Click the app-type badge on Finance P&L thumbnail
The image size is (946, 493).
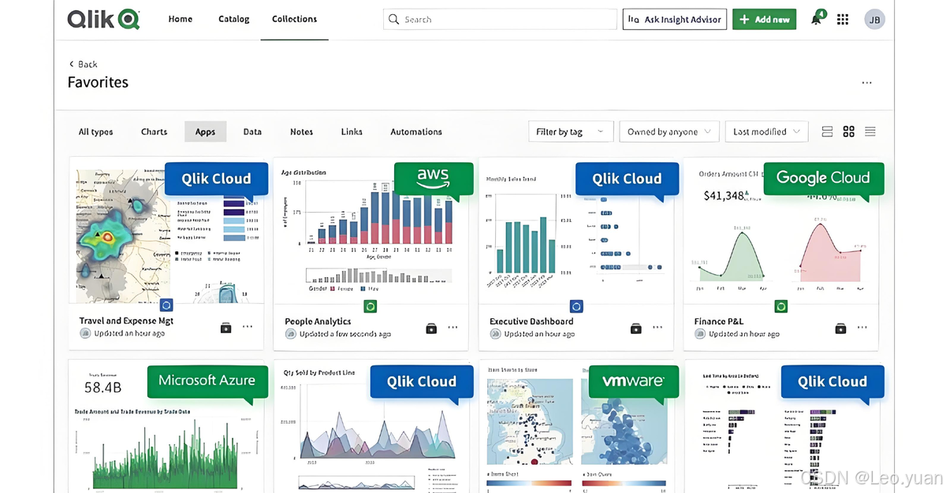[x=780, y=306]
